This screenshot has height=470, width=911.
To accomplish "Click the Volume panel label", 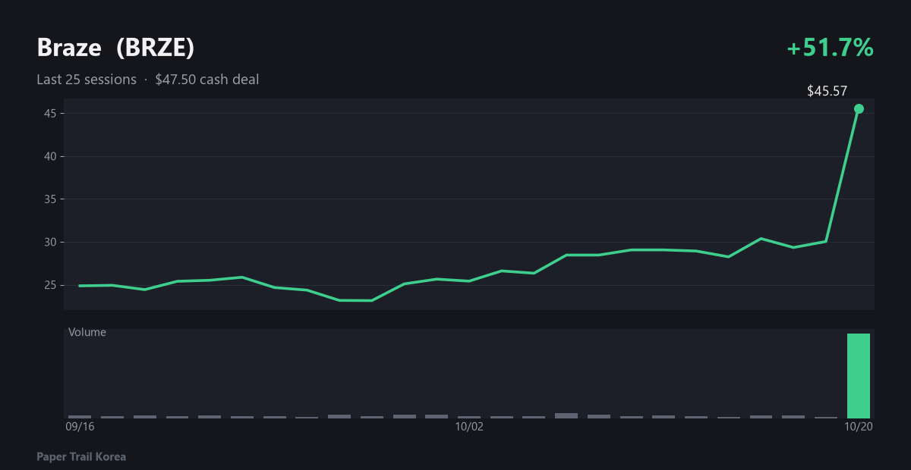I will coord(87,332).
